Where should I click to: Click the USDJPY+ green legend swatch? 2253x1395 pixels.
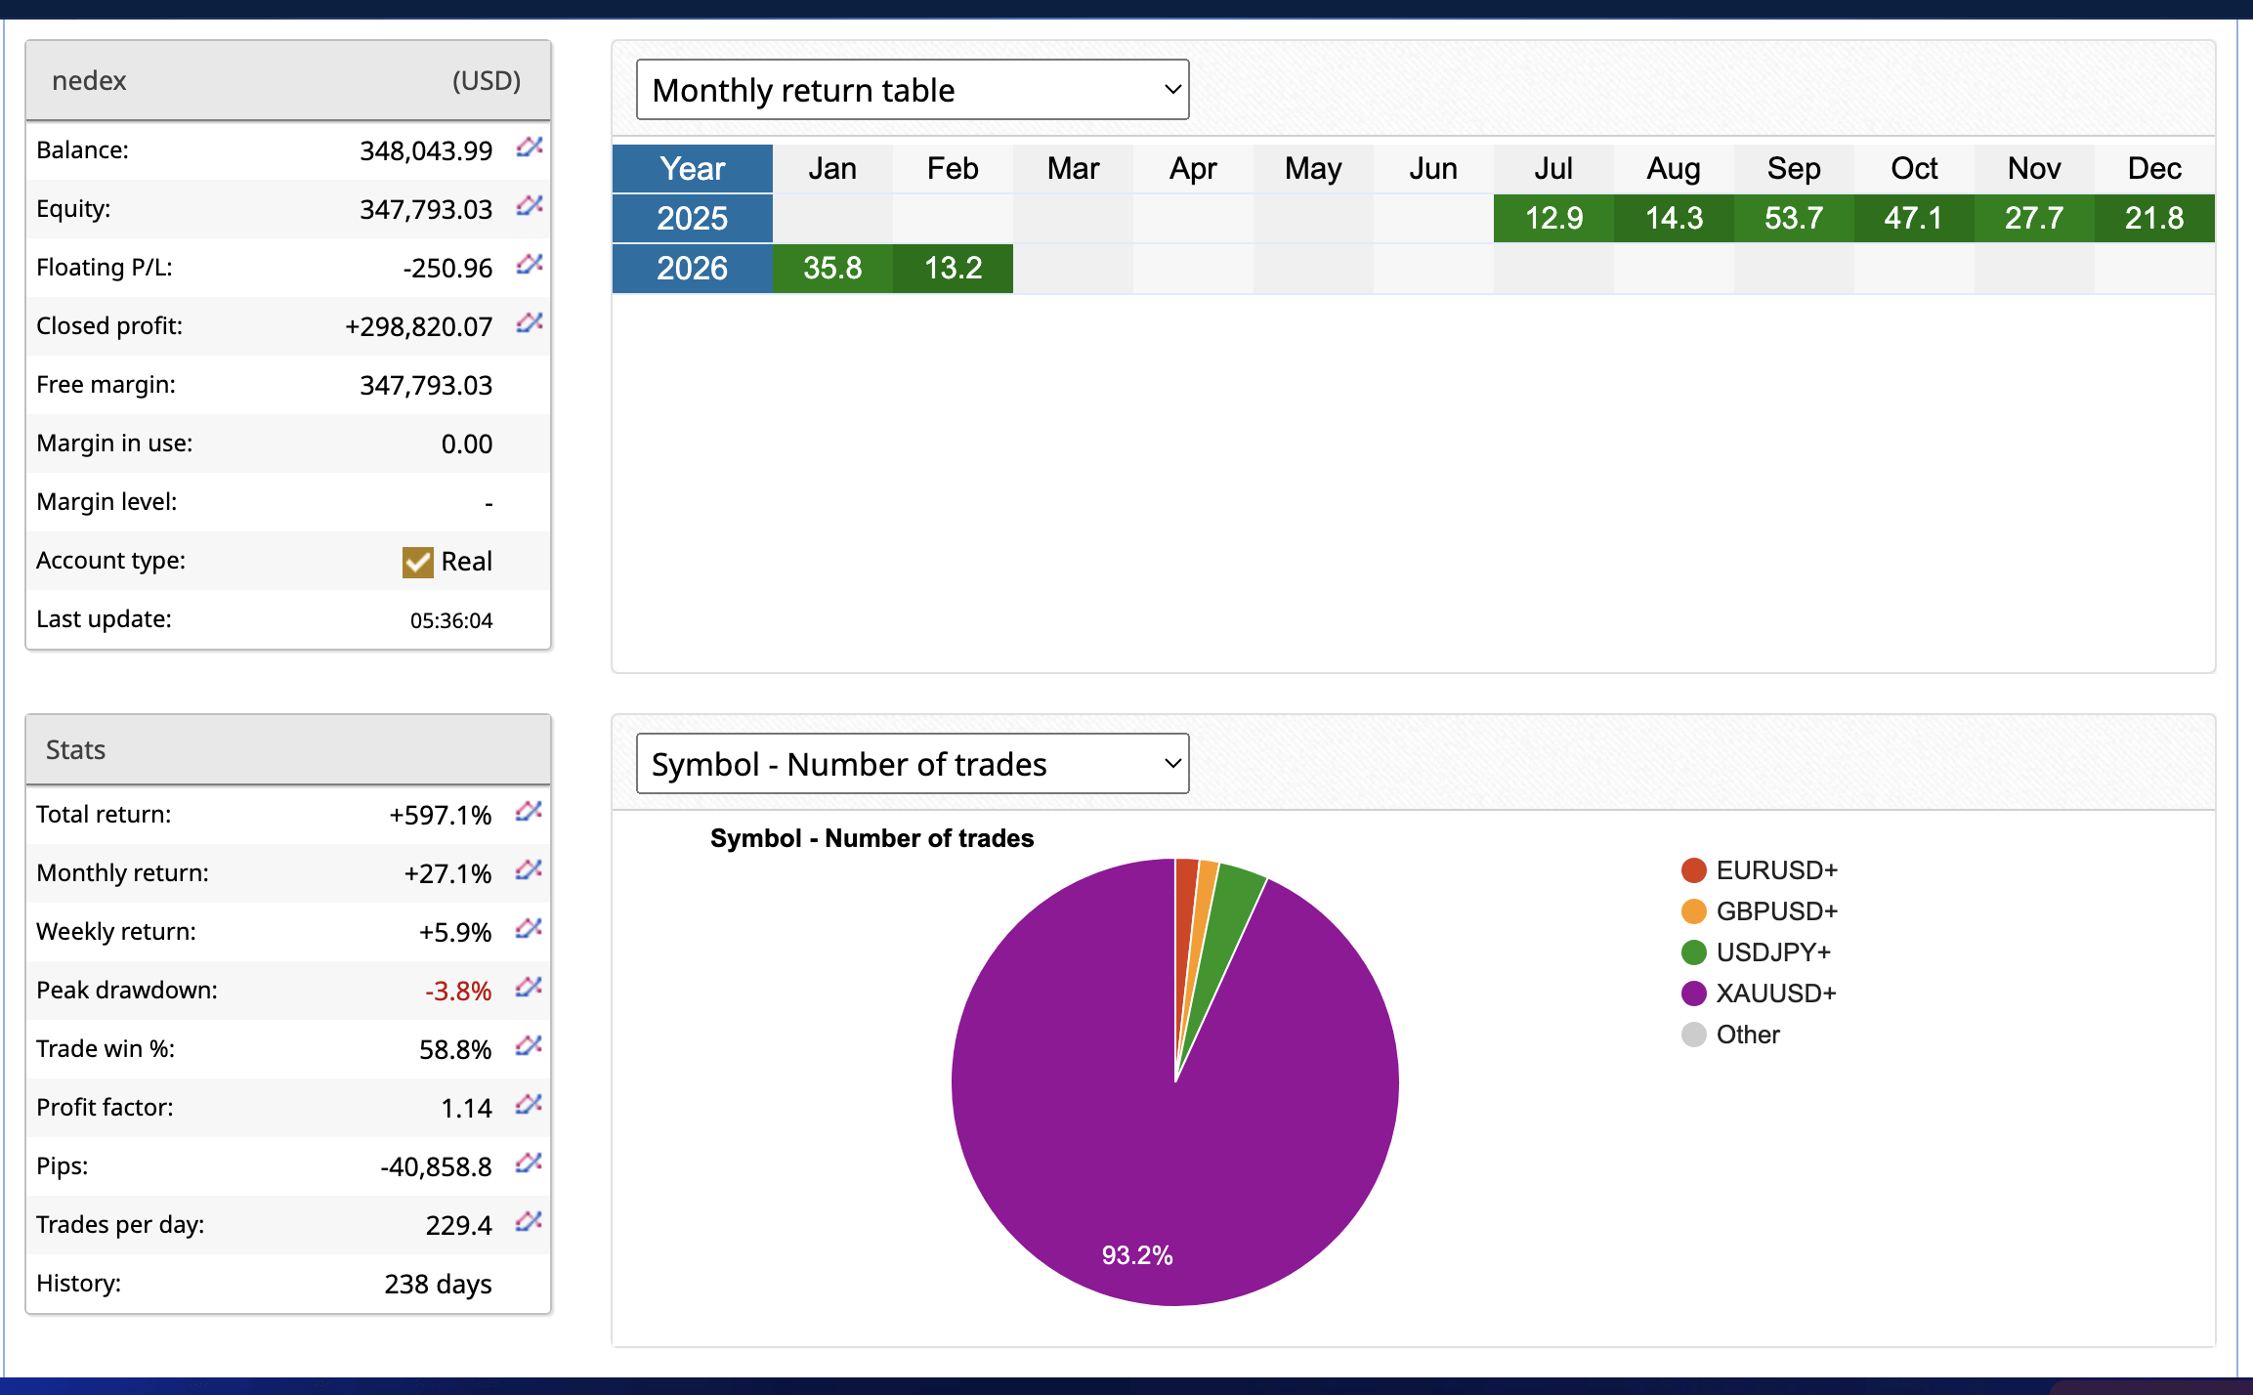point(1694,952)
